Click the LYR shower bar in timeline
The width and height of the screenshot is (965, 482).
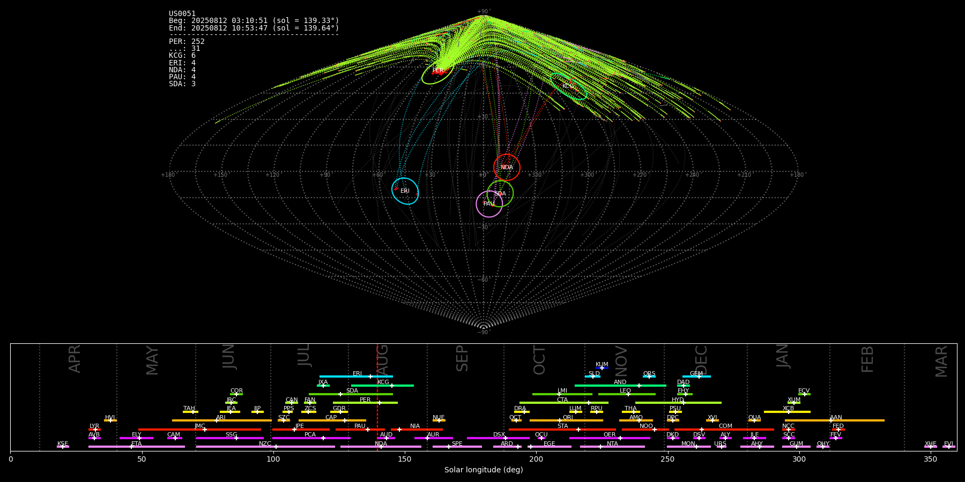tap(94, 429)
